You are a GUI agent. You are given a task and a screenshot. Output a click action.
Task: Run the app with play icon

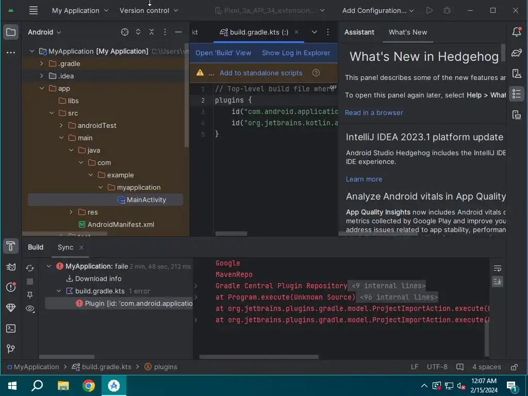pos(430,10)
